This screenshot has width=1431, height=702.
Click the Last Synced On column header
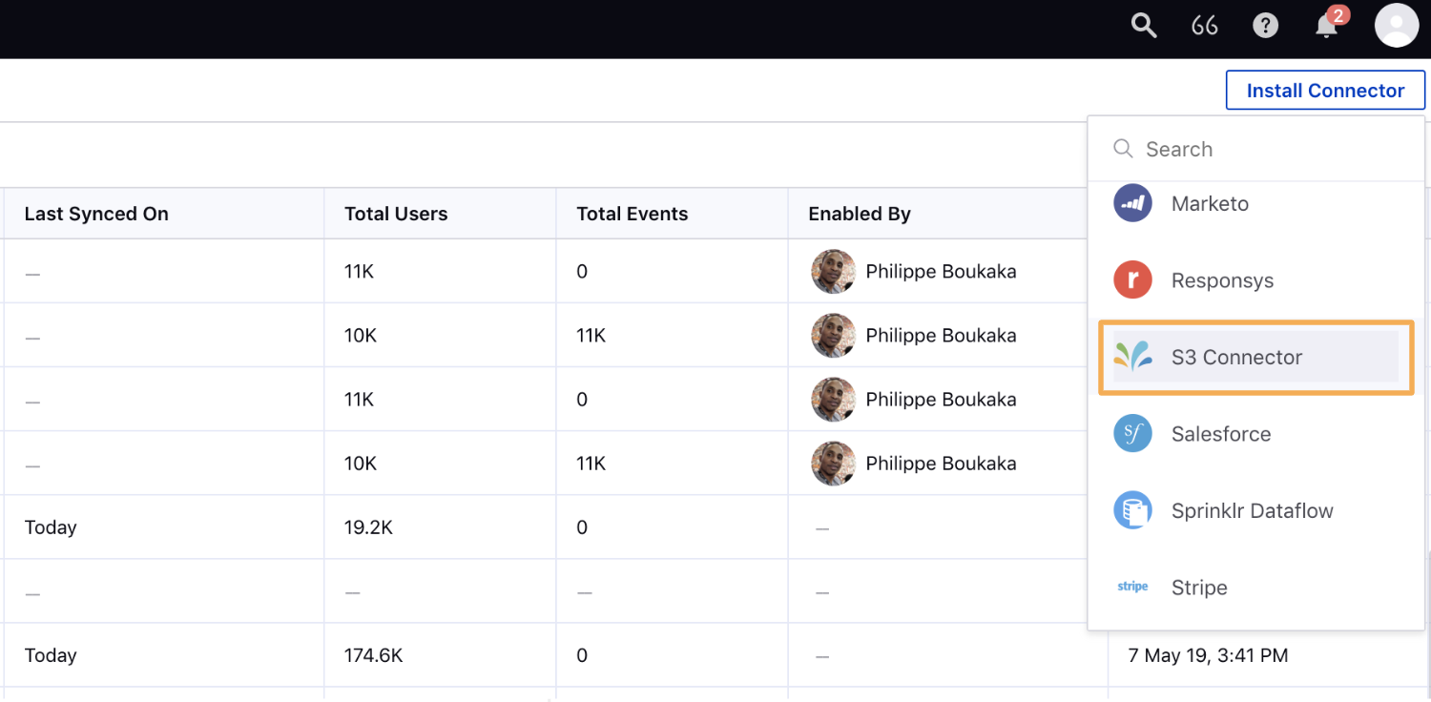[x=95, y=213]
